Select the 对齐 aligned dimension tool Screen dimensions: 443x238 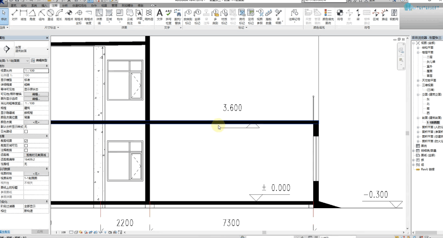(15, 15)
